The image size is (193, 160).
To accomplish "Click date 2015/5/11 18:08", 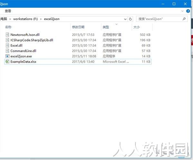I will 84,56.
